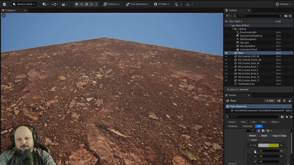Select Floor (Instance) in the component list
The width and height of the screenshot is (294, 165).
259,106
